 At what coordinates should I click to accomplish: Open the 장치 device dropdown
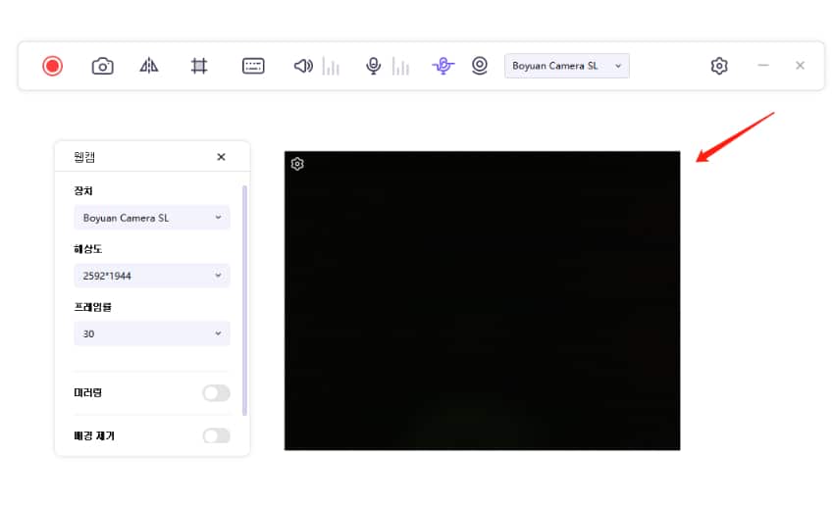[x=152, y=218]
